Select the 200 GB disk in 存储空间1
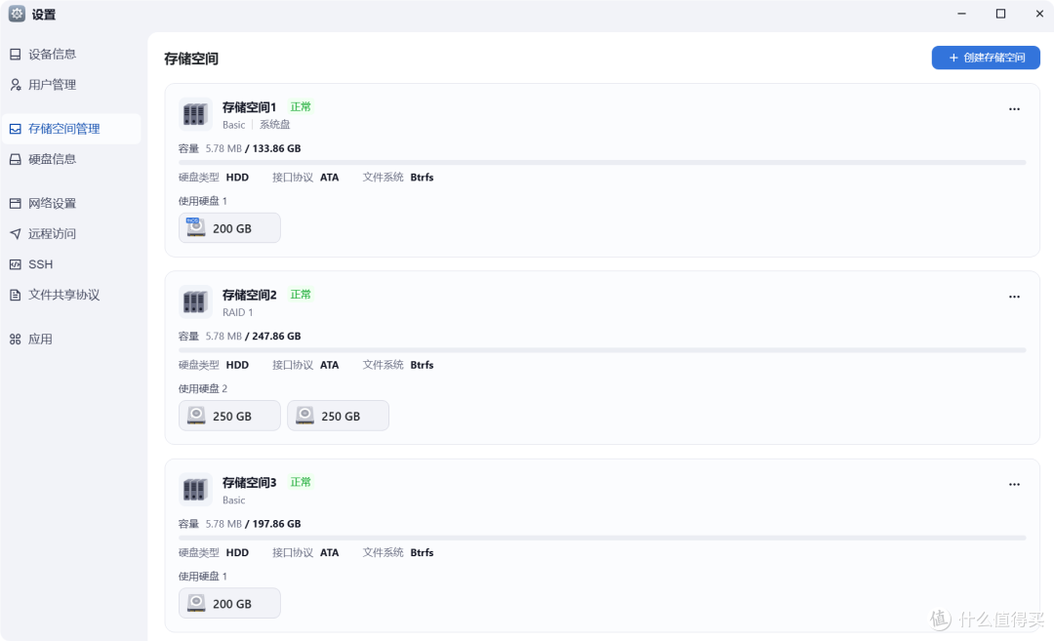 click(x=229, y=228)
